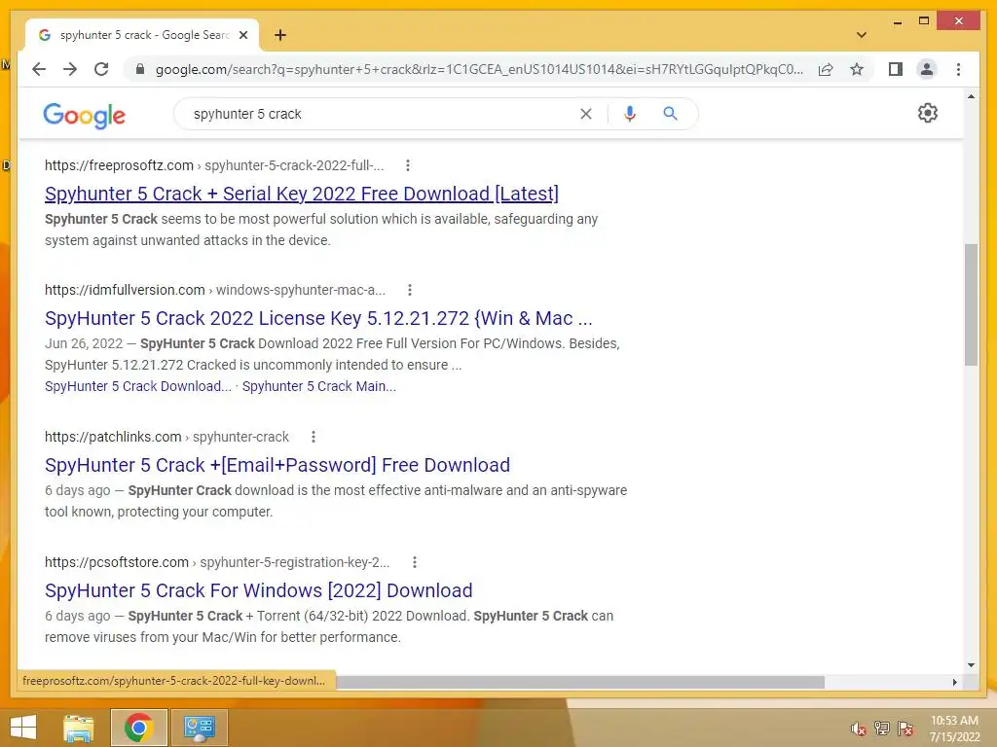Go forward in browser history
Image resolution: width=997 pixels, height=747 pixels.
(x=70, y=69)
